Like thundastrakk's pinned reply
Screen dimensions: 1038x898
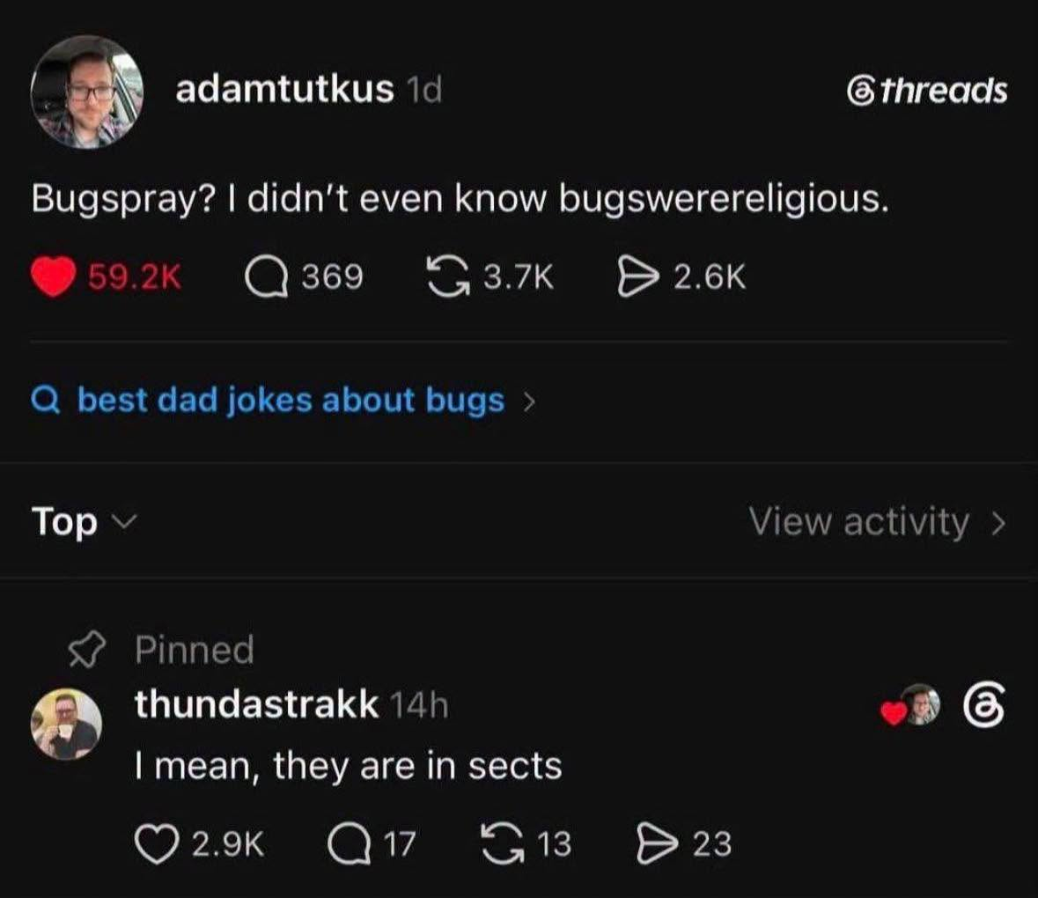click(x=157, y=843)
